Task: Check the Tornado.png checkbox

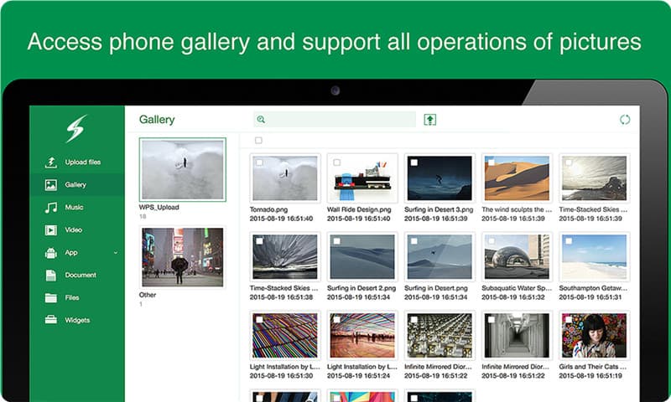Action: 259,162
